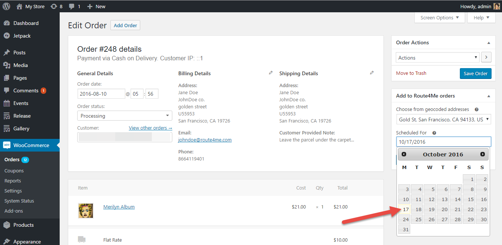This screenshot has width=502, height=245.
Task: Click the WordPress logo icon
Action: click(6, 6)
